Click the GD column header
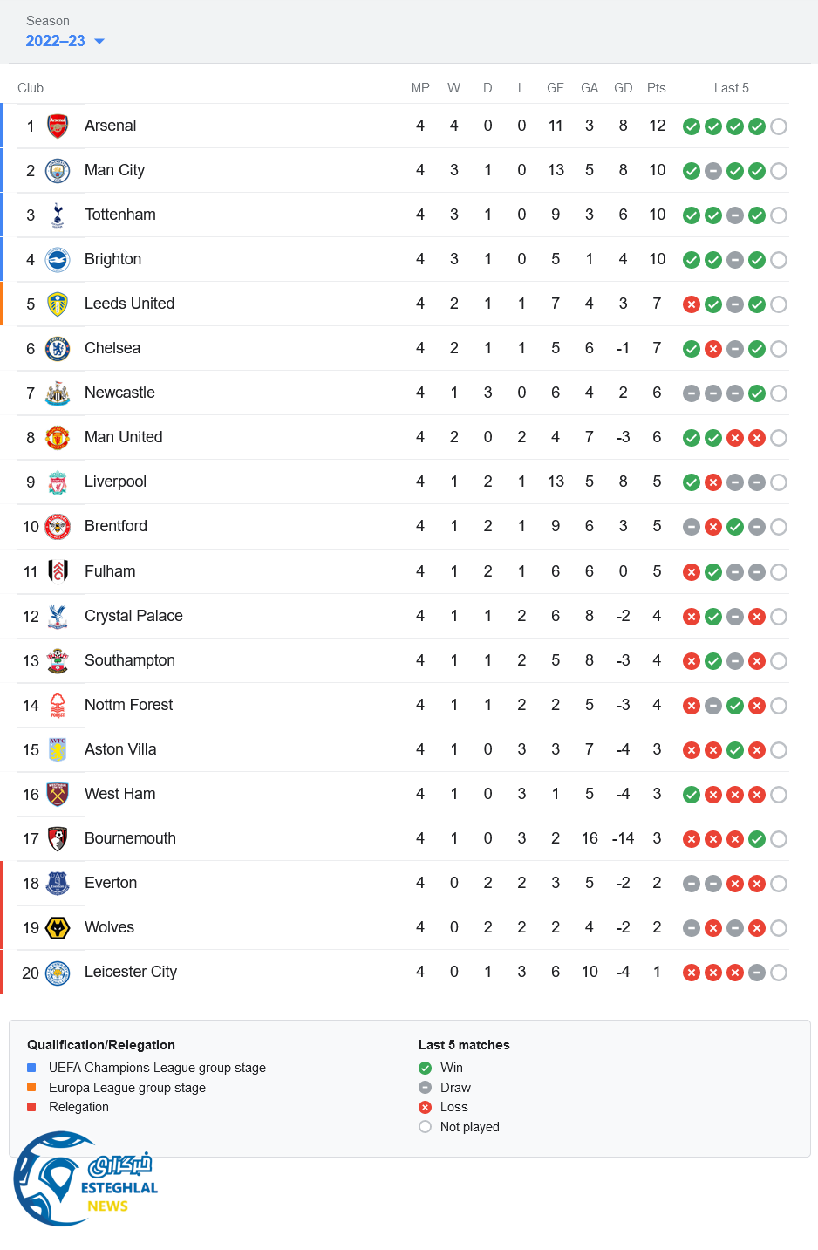 click(623, 88)
